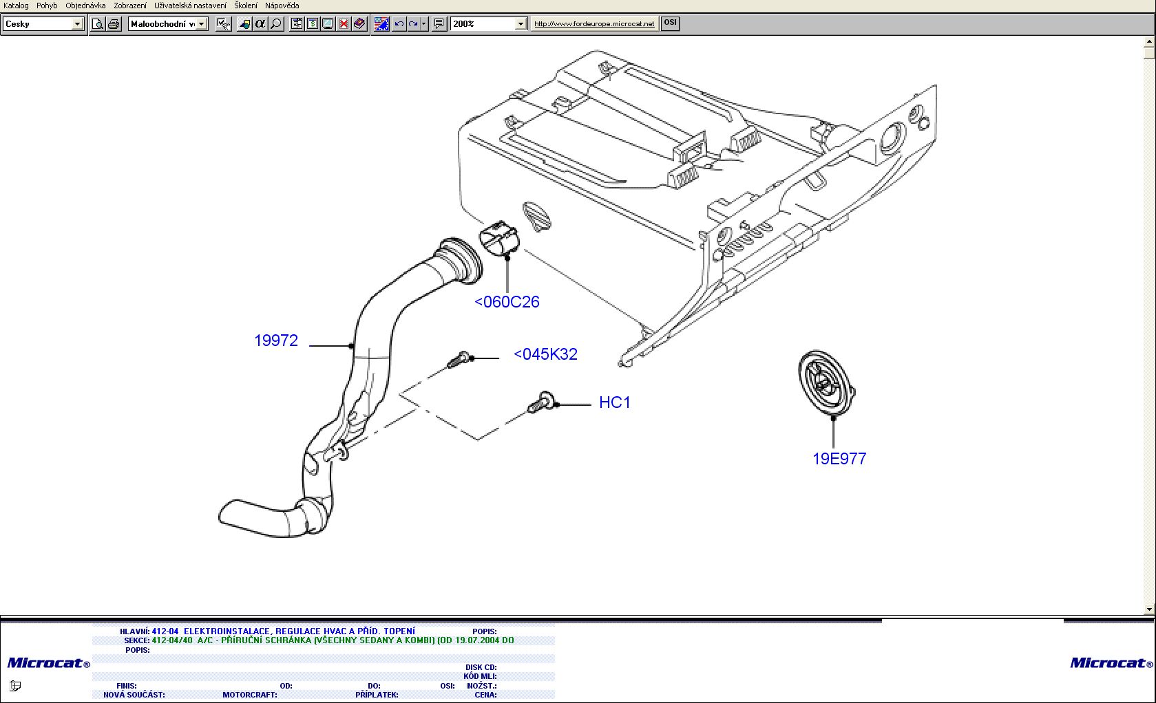Screen dimensions: 1156x703
Task: Click the speech bubble notes icon
Action: pos(439,24)
